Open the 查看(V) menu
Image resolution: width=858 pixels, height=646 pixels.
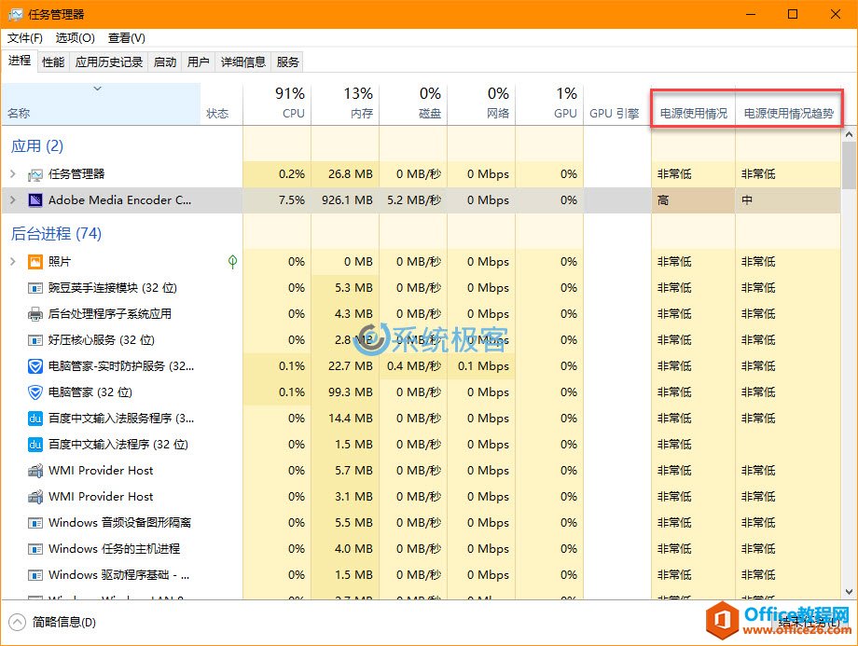(126, 38)
